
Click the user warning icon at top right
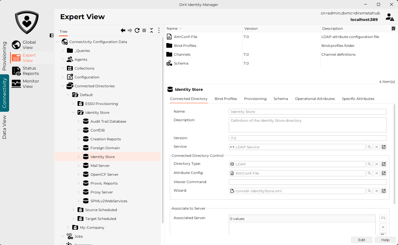pos(389,17)
